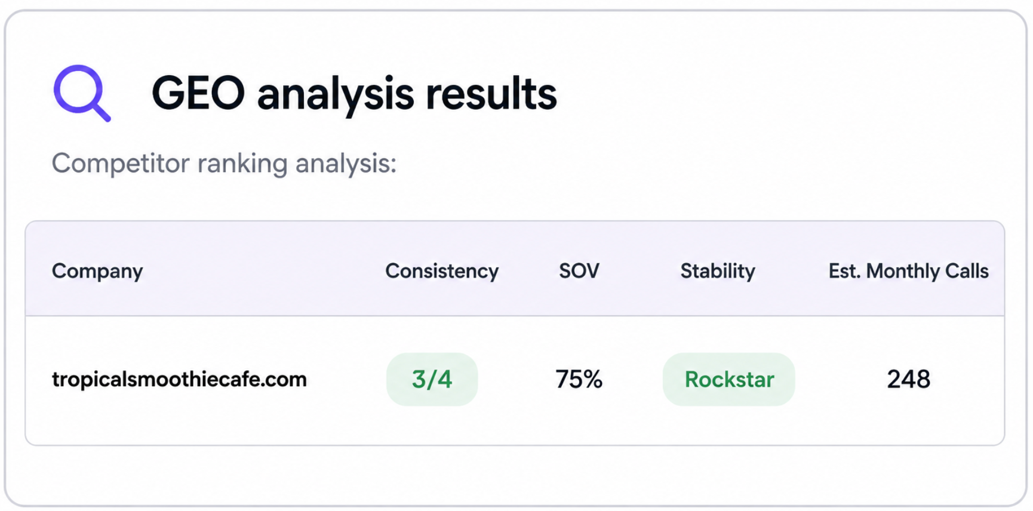
Task: Click the green 3/4 consistency badge
Action: (x=432, y=380)
